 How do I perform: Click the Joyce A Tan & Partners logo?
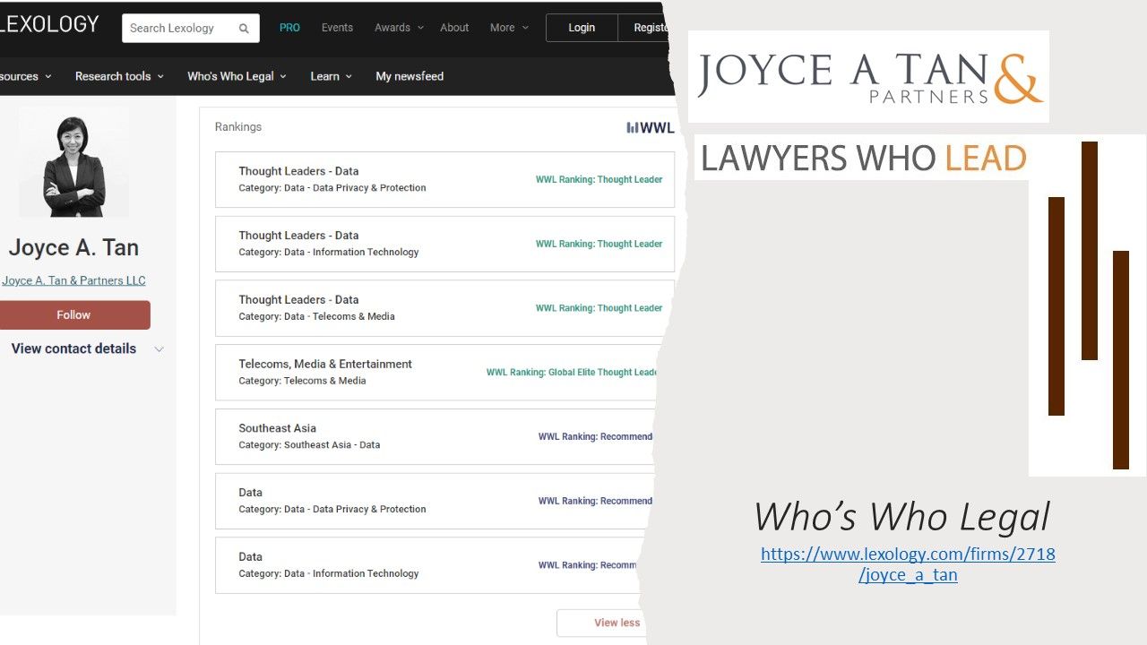pos(868,76)
